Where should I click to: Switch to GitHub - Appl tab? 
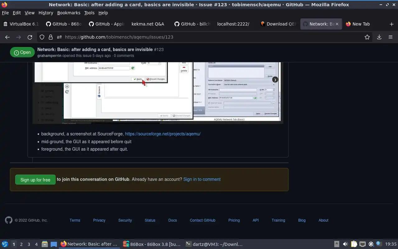(107, 24)
